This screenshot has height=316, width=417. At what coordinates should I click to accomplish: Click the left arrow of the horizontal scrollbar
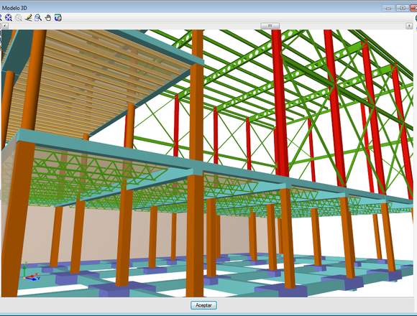tap(4, 26)
